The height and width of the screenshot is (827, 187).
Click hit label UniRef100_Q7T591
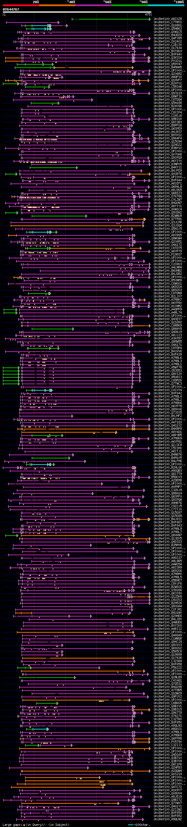coord(168,219)
